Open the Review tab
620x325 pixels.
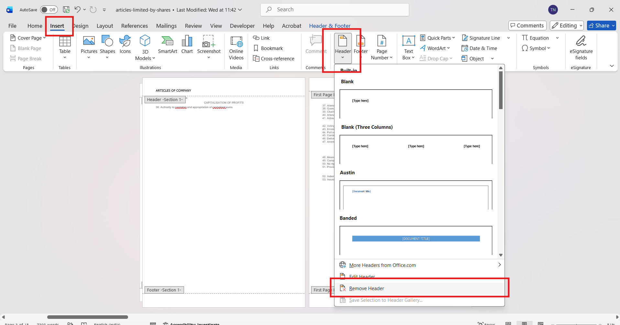(x=193, y=26)
